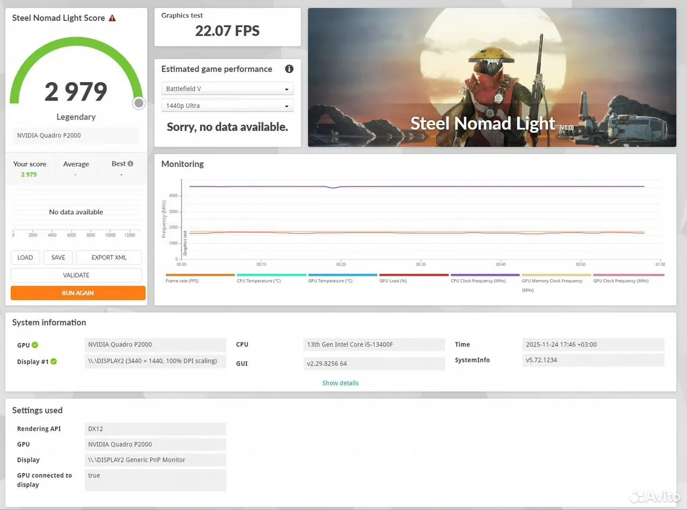Click the Graphics test label
This screenshot has height=510, width=687.
(182, 16)
